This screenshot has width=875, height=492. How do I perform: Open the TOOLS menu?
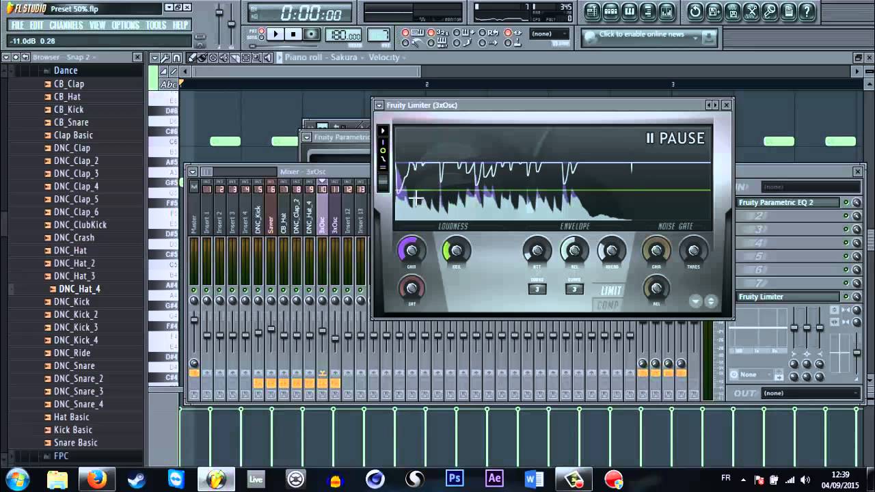click(157, 25)
